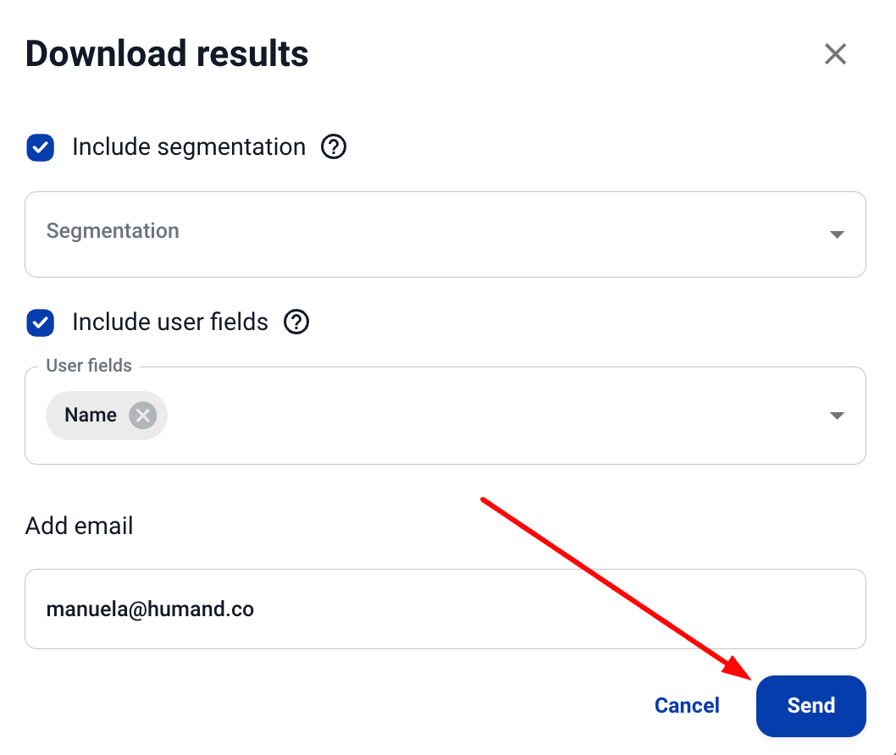Expand the User fields dropdown arrow
Viewport: 896px width, 755px height.
(837, 416)
